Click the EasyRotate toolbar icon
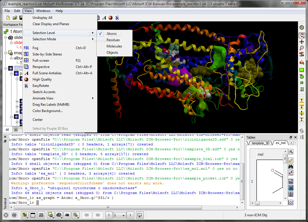This screenshot has width=308, height=222. click(x=117, y=18)
